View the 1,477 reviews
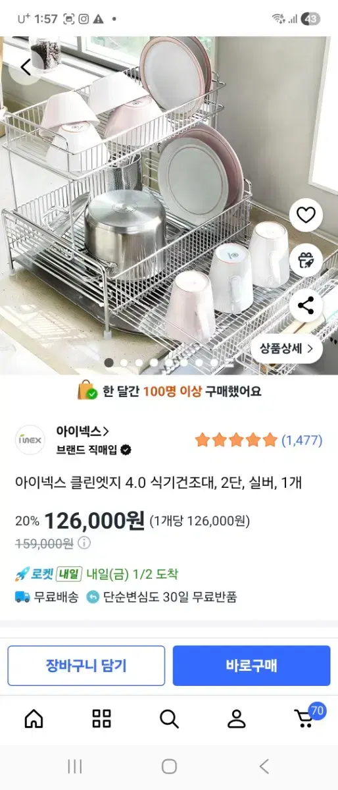The height and width of the screenshot is (790, 338). click(301, 440)
